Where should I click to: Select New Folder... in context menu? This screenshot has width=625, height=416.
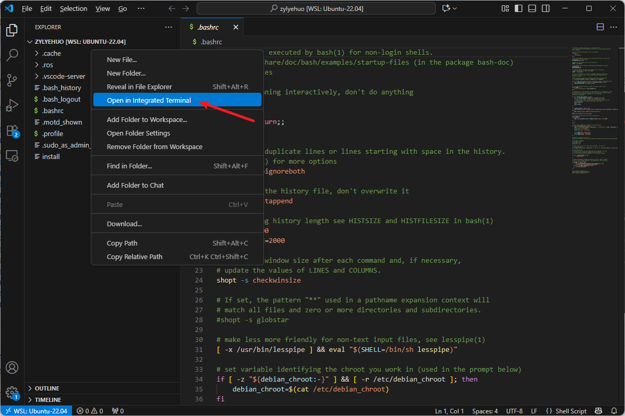[177, 74]
